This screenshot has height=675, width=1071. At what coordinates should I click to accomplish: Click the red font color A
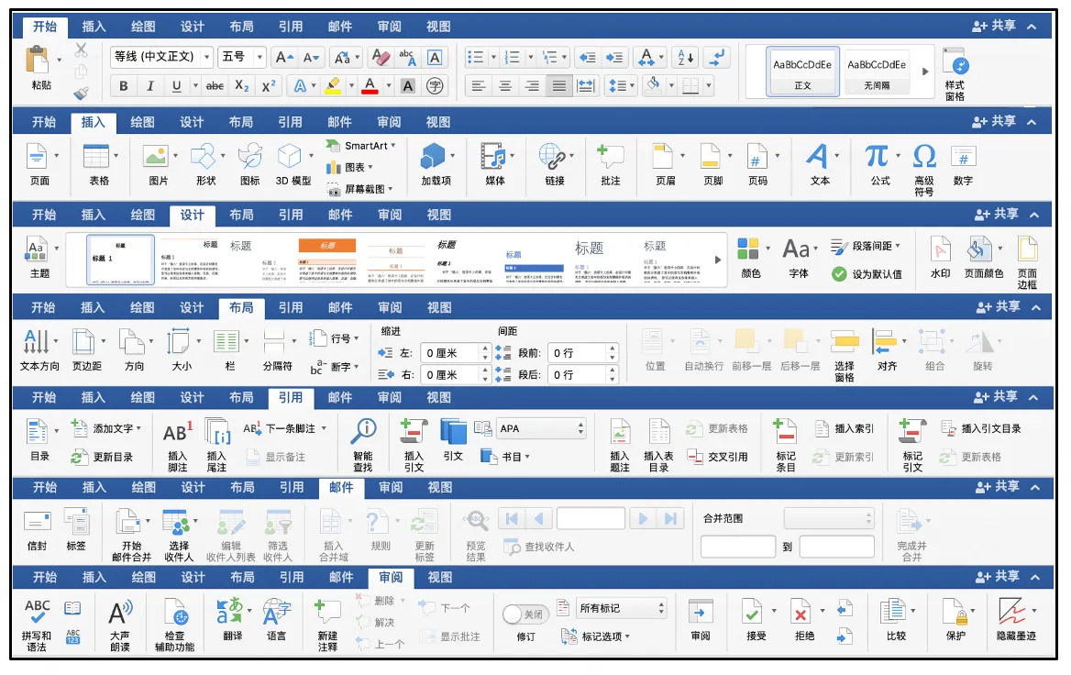(x=370, y=85)
